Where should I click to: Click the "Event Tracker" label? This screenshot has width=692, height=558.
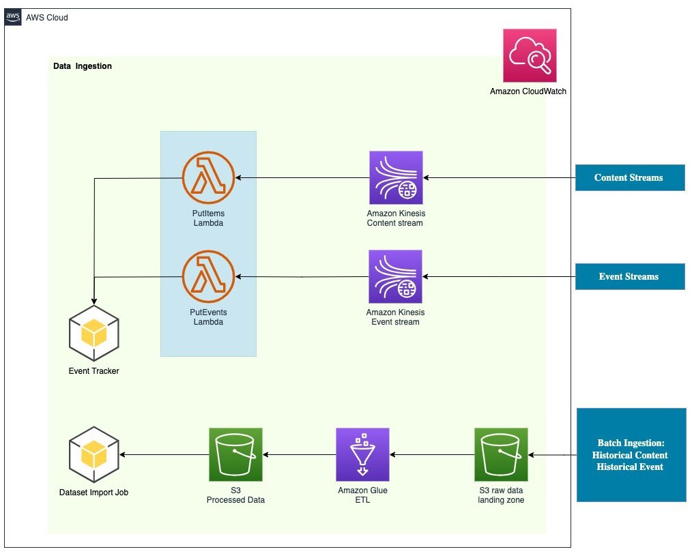tap(94, 371)
